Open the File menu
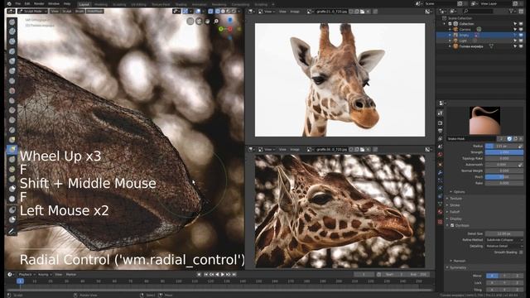Image resolution: width=530 pixels, height=298 pixels. 18,3
